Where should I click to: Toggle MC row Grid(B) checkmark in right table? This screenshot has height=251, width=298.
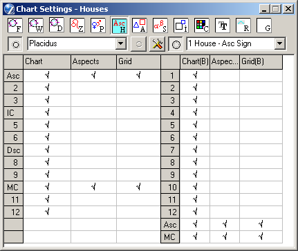261,237
